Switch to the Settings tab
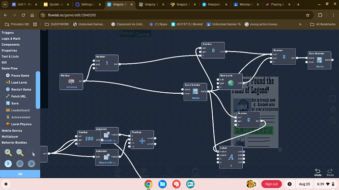Image resolution: width=339 pixels, height=190 pixels. pyautogui.click(x=88, y=4)
